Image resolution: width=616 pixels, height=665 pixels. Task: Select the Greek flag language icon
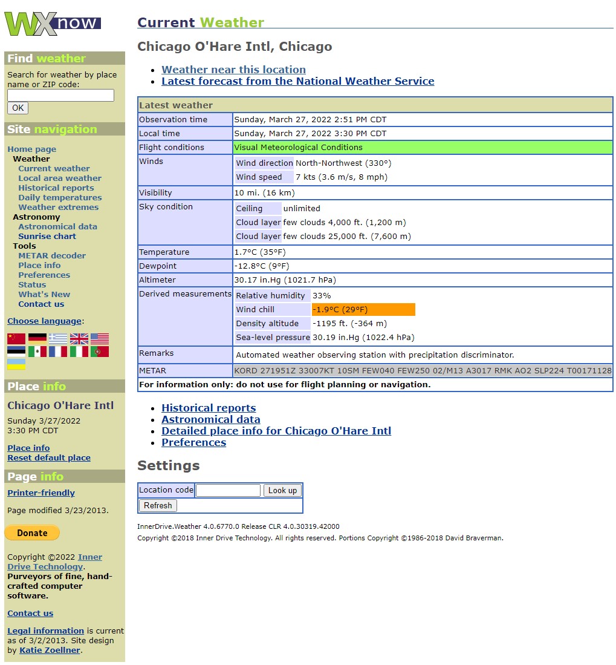click(x=58, y=338)
